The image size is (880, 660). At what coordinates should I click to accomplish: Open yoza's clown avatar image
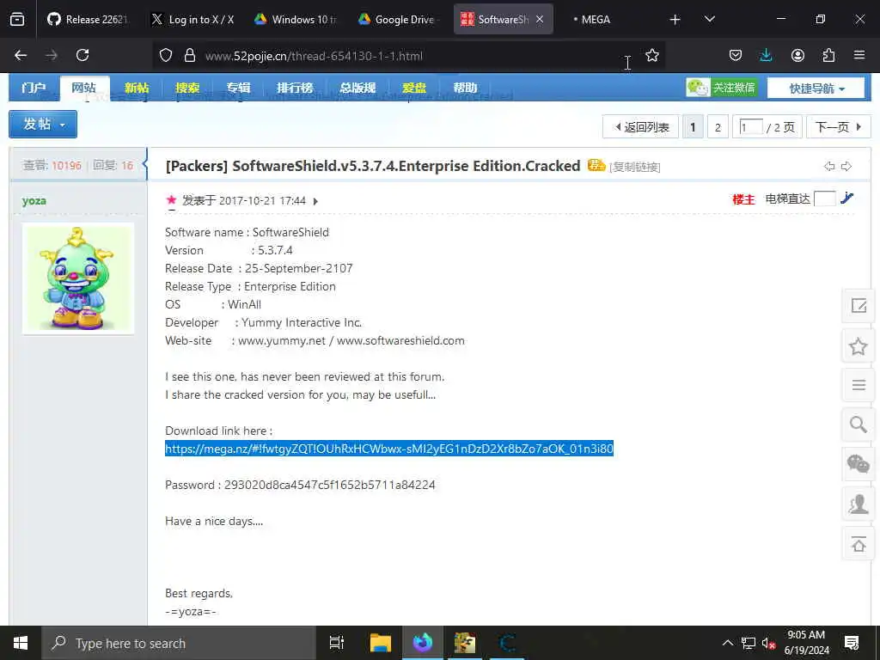pos(78,278)
